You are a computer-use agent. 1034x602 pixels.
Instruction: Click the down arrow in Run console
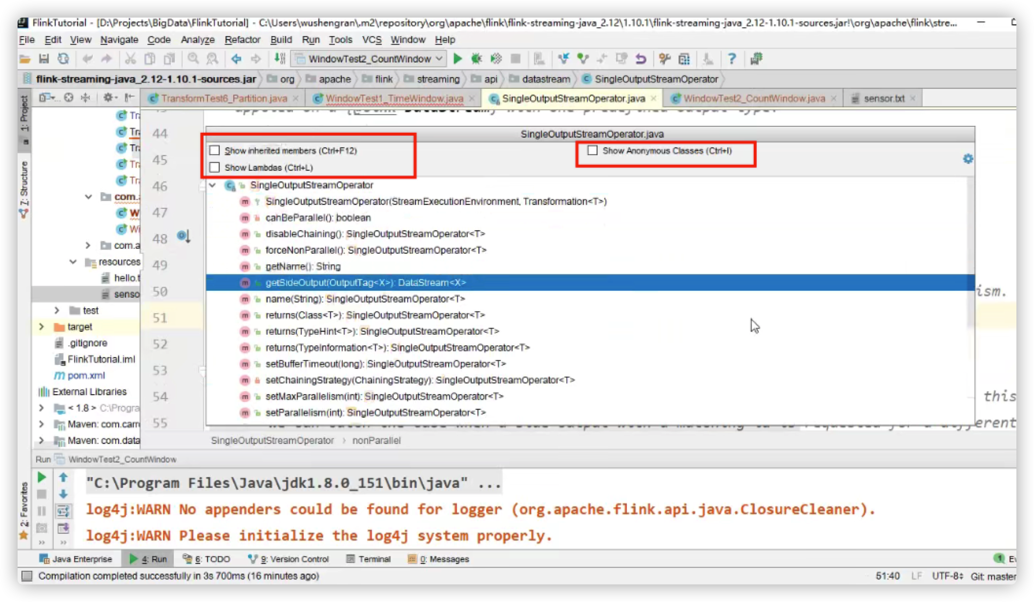63,494
